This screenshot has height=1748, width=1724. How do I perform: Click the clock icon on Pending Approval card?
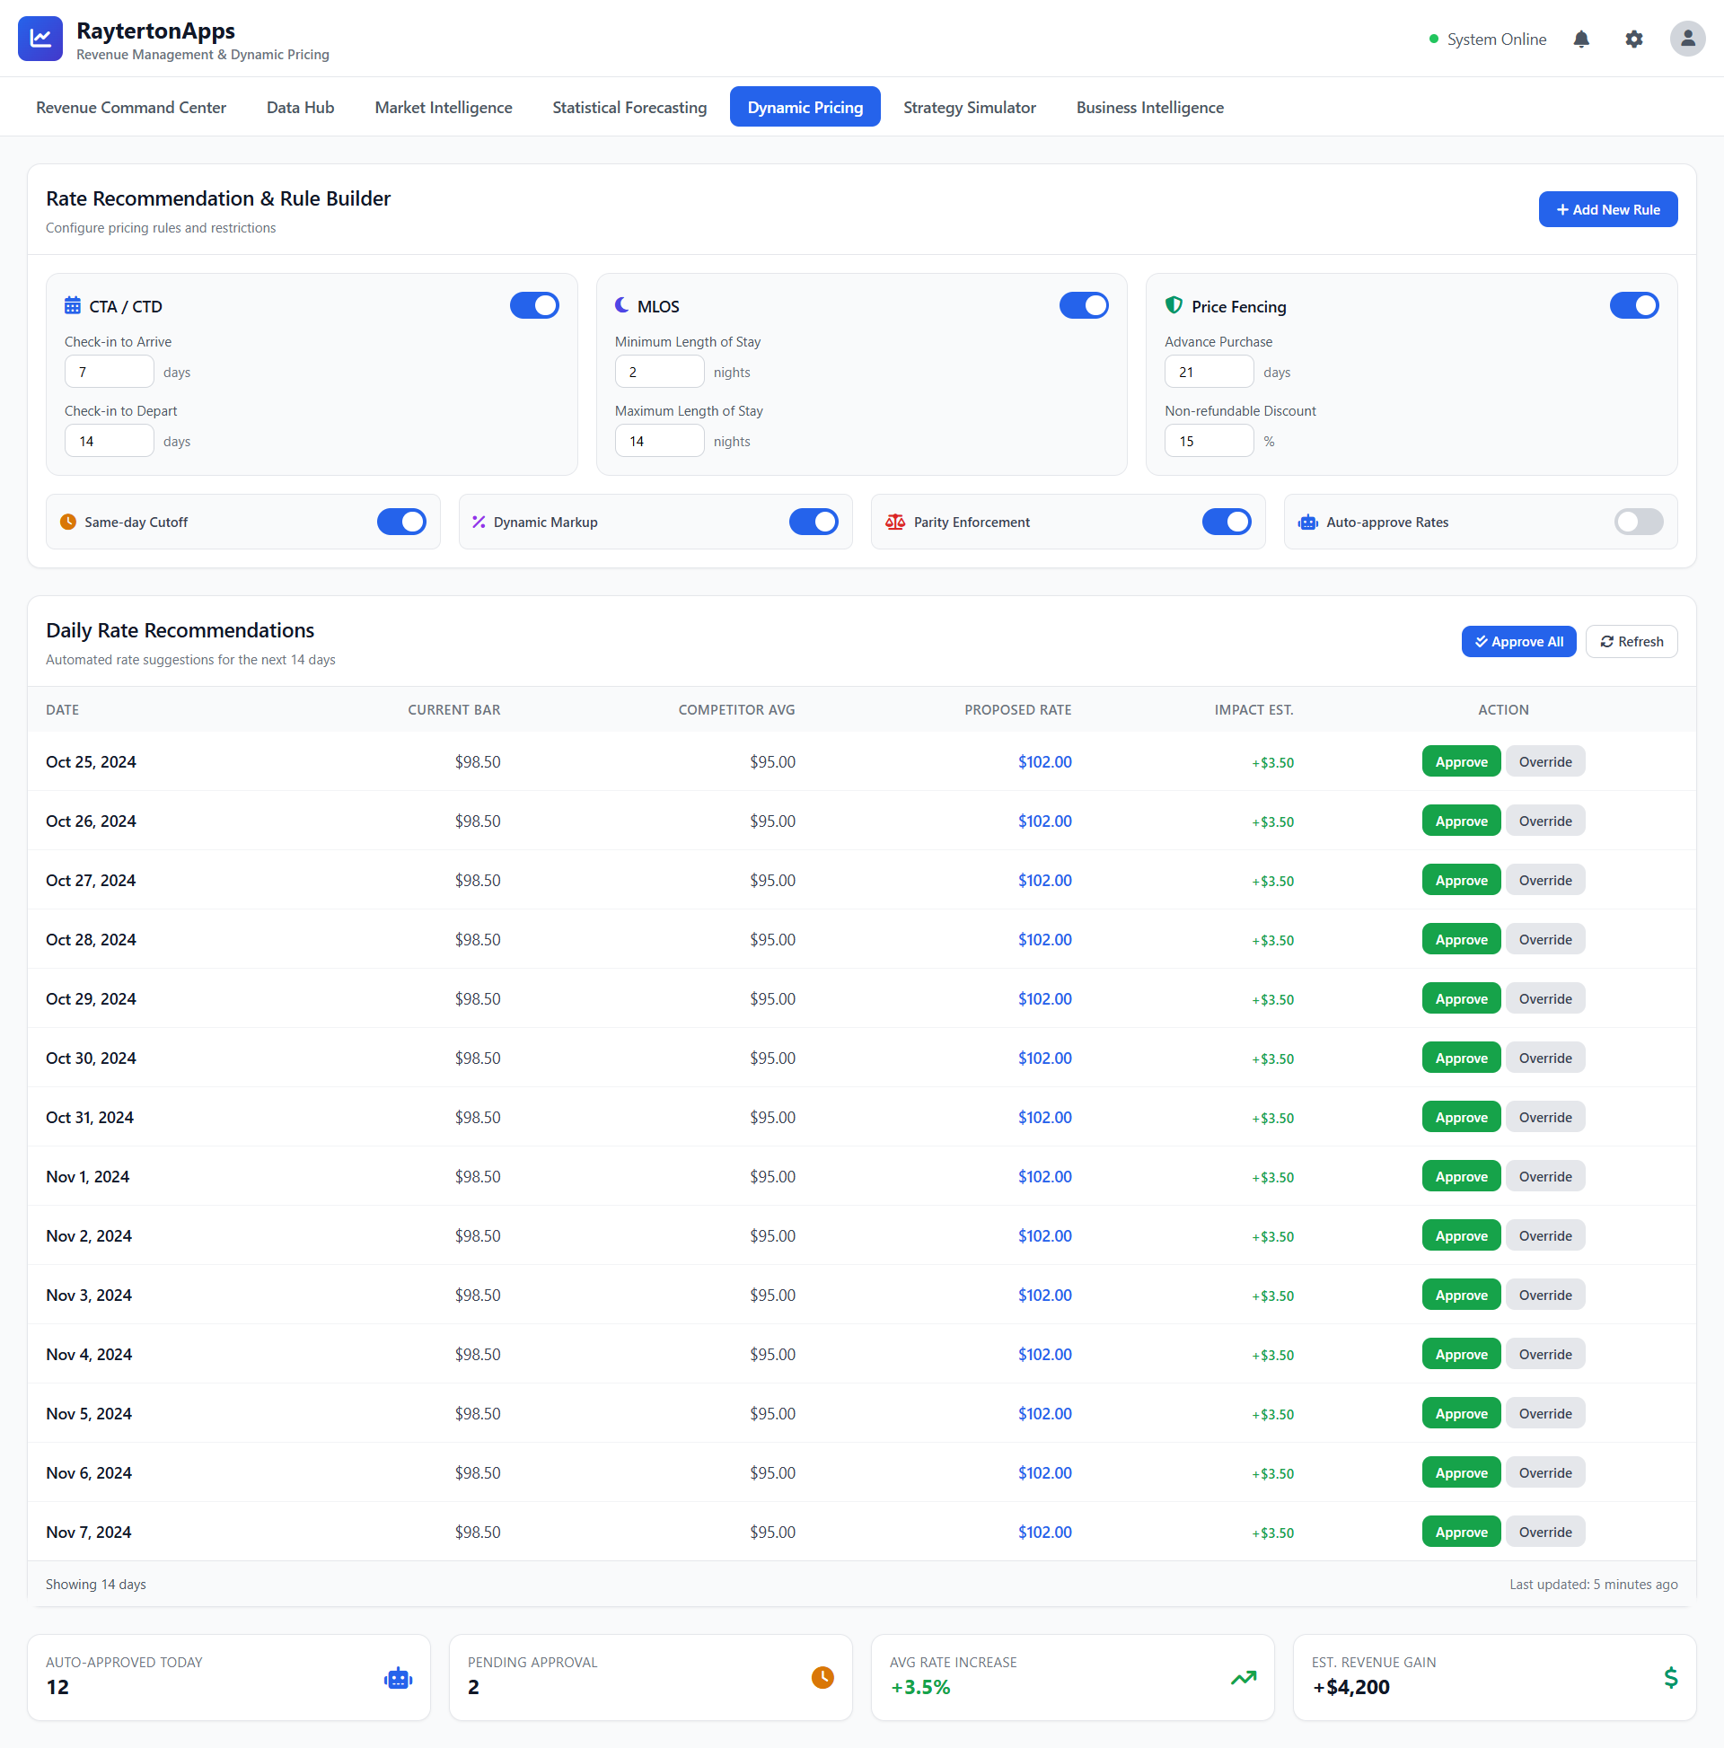click(821, 1677)
